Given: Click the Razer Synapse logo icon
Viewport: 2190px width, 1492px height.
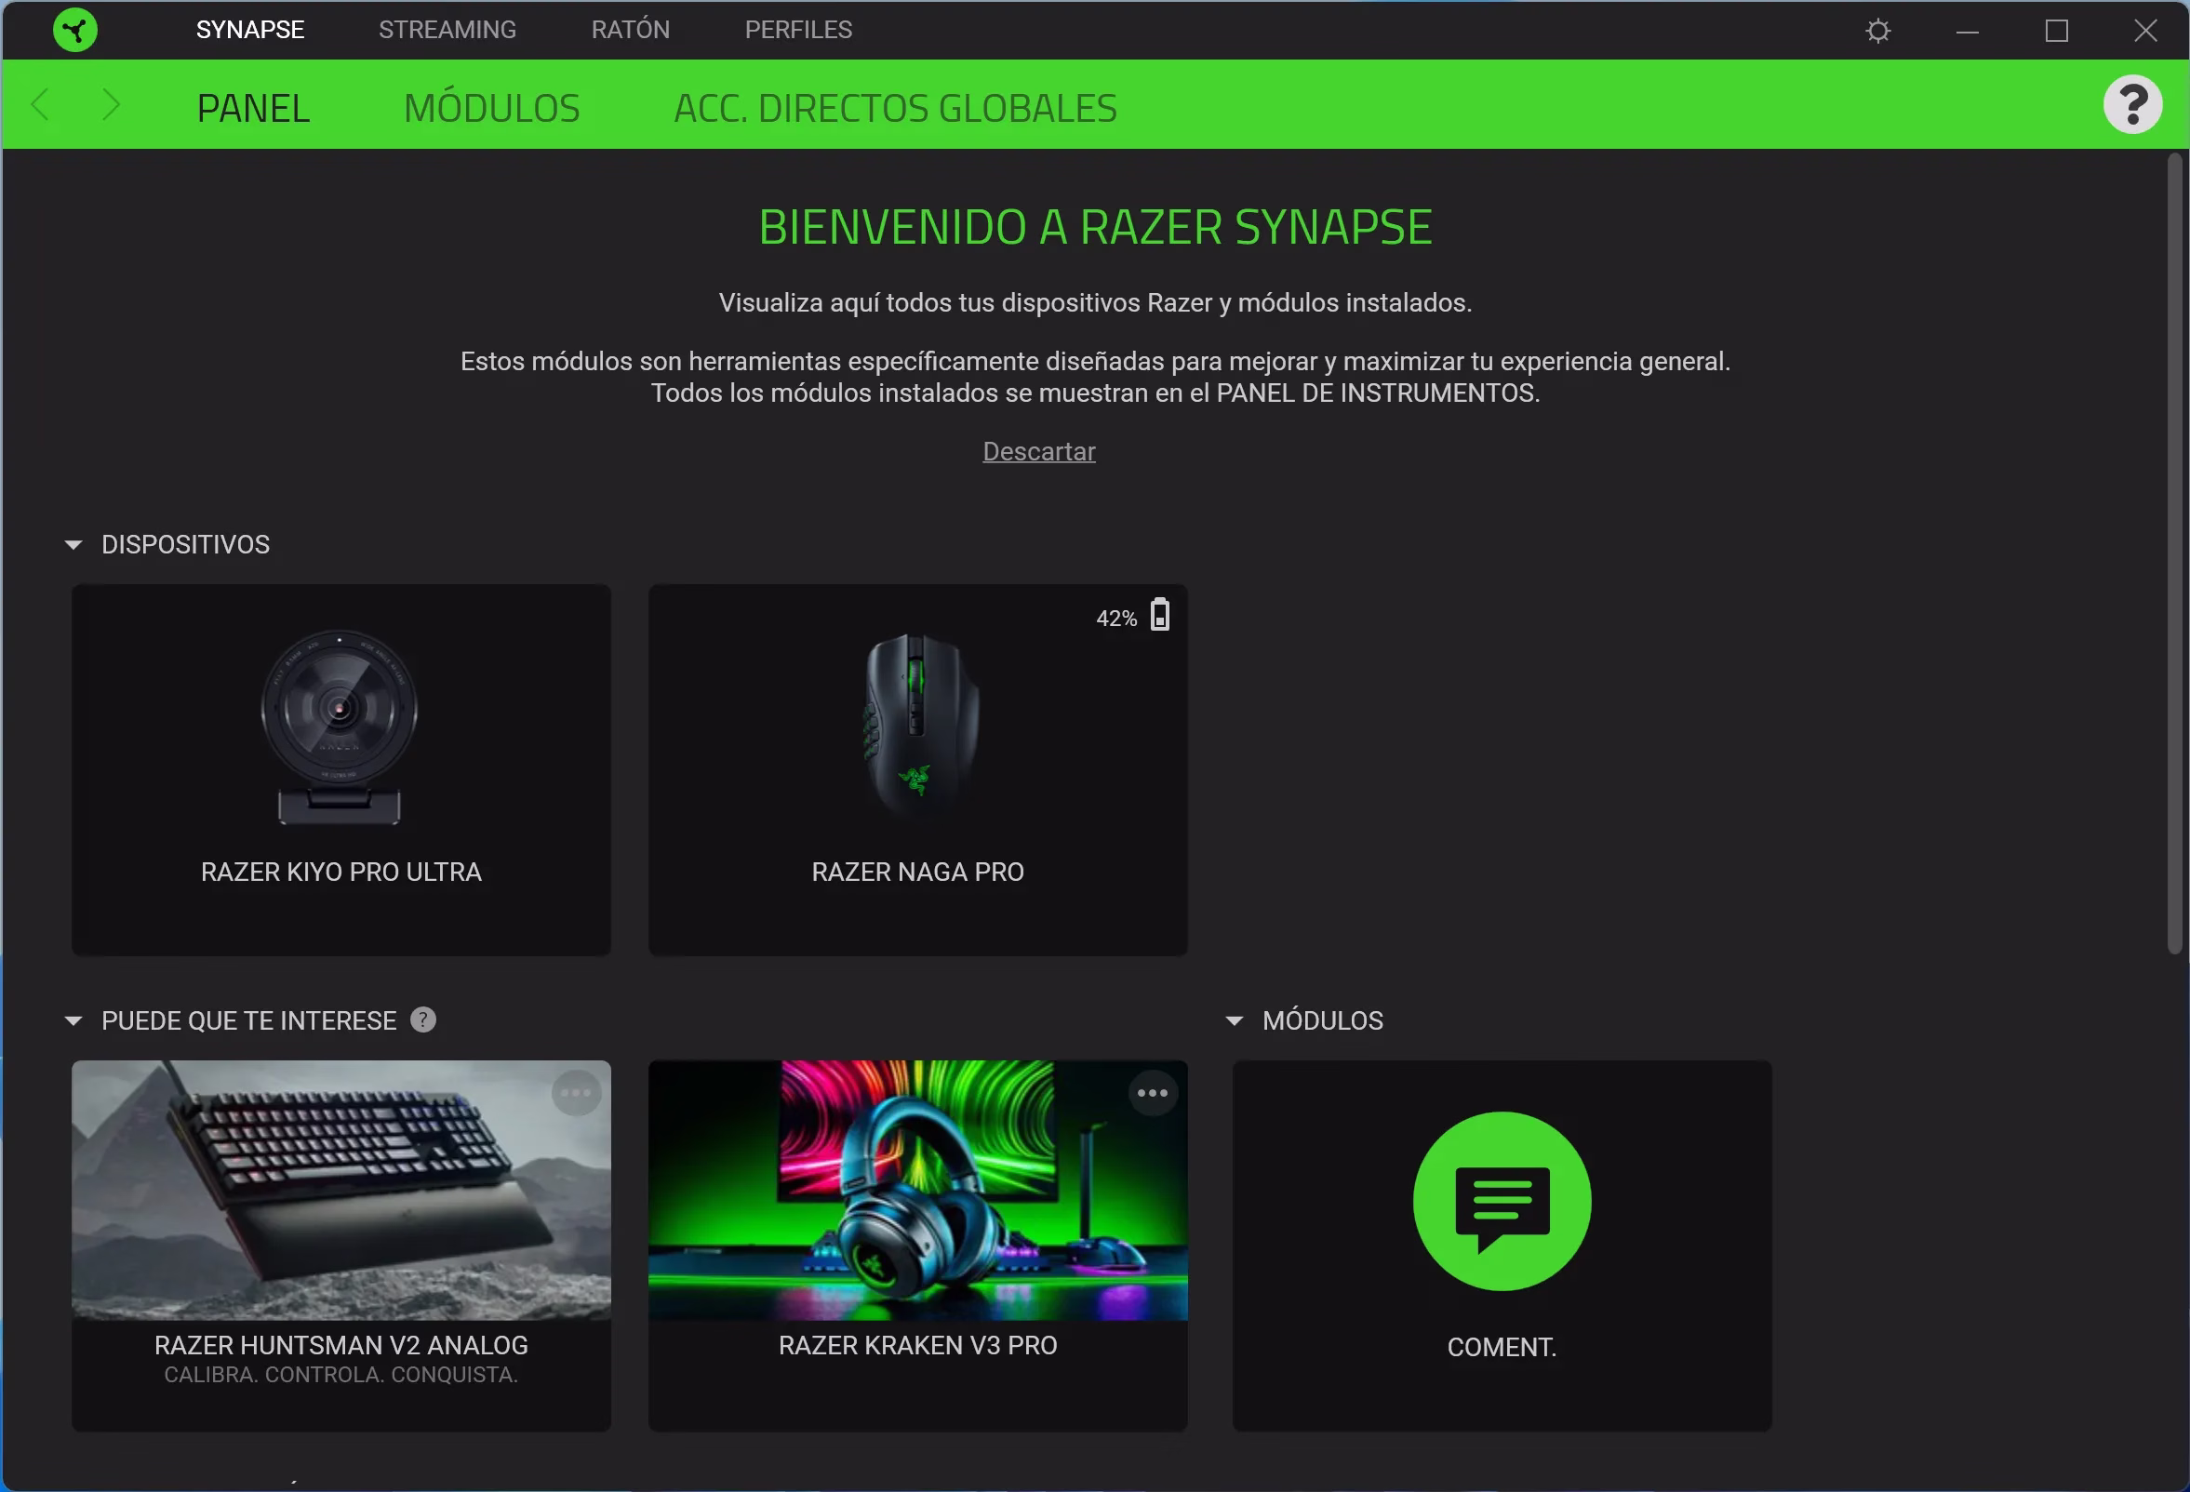Looking at the screenshot, I should click(x=75, y=30).
